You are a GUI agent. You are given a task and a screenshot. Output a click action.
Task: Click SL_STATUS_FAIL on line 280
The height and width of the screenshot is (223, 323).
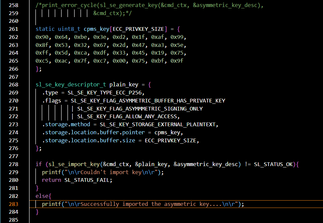[87, 180]
